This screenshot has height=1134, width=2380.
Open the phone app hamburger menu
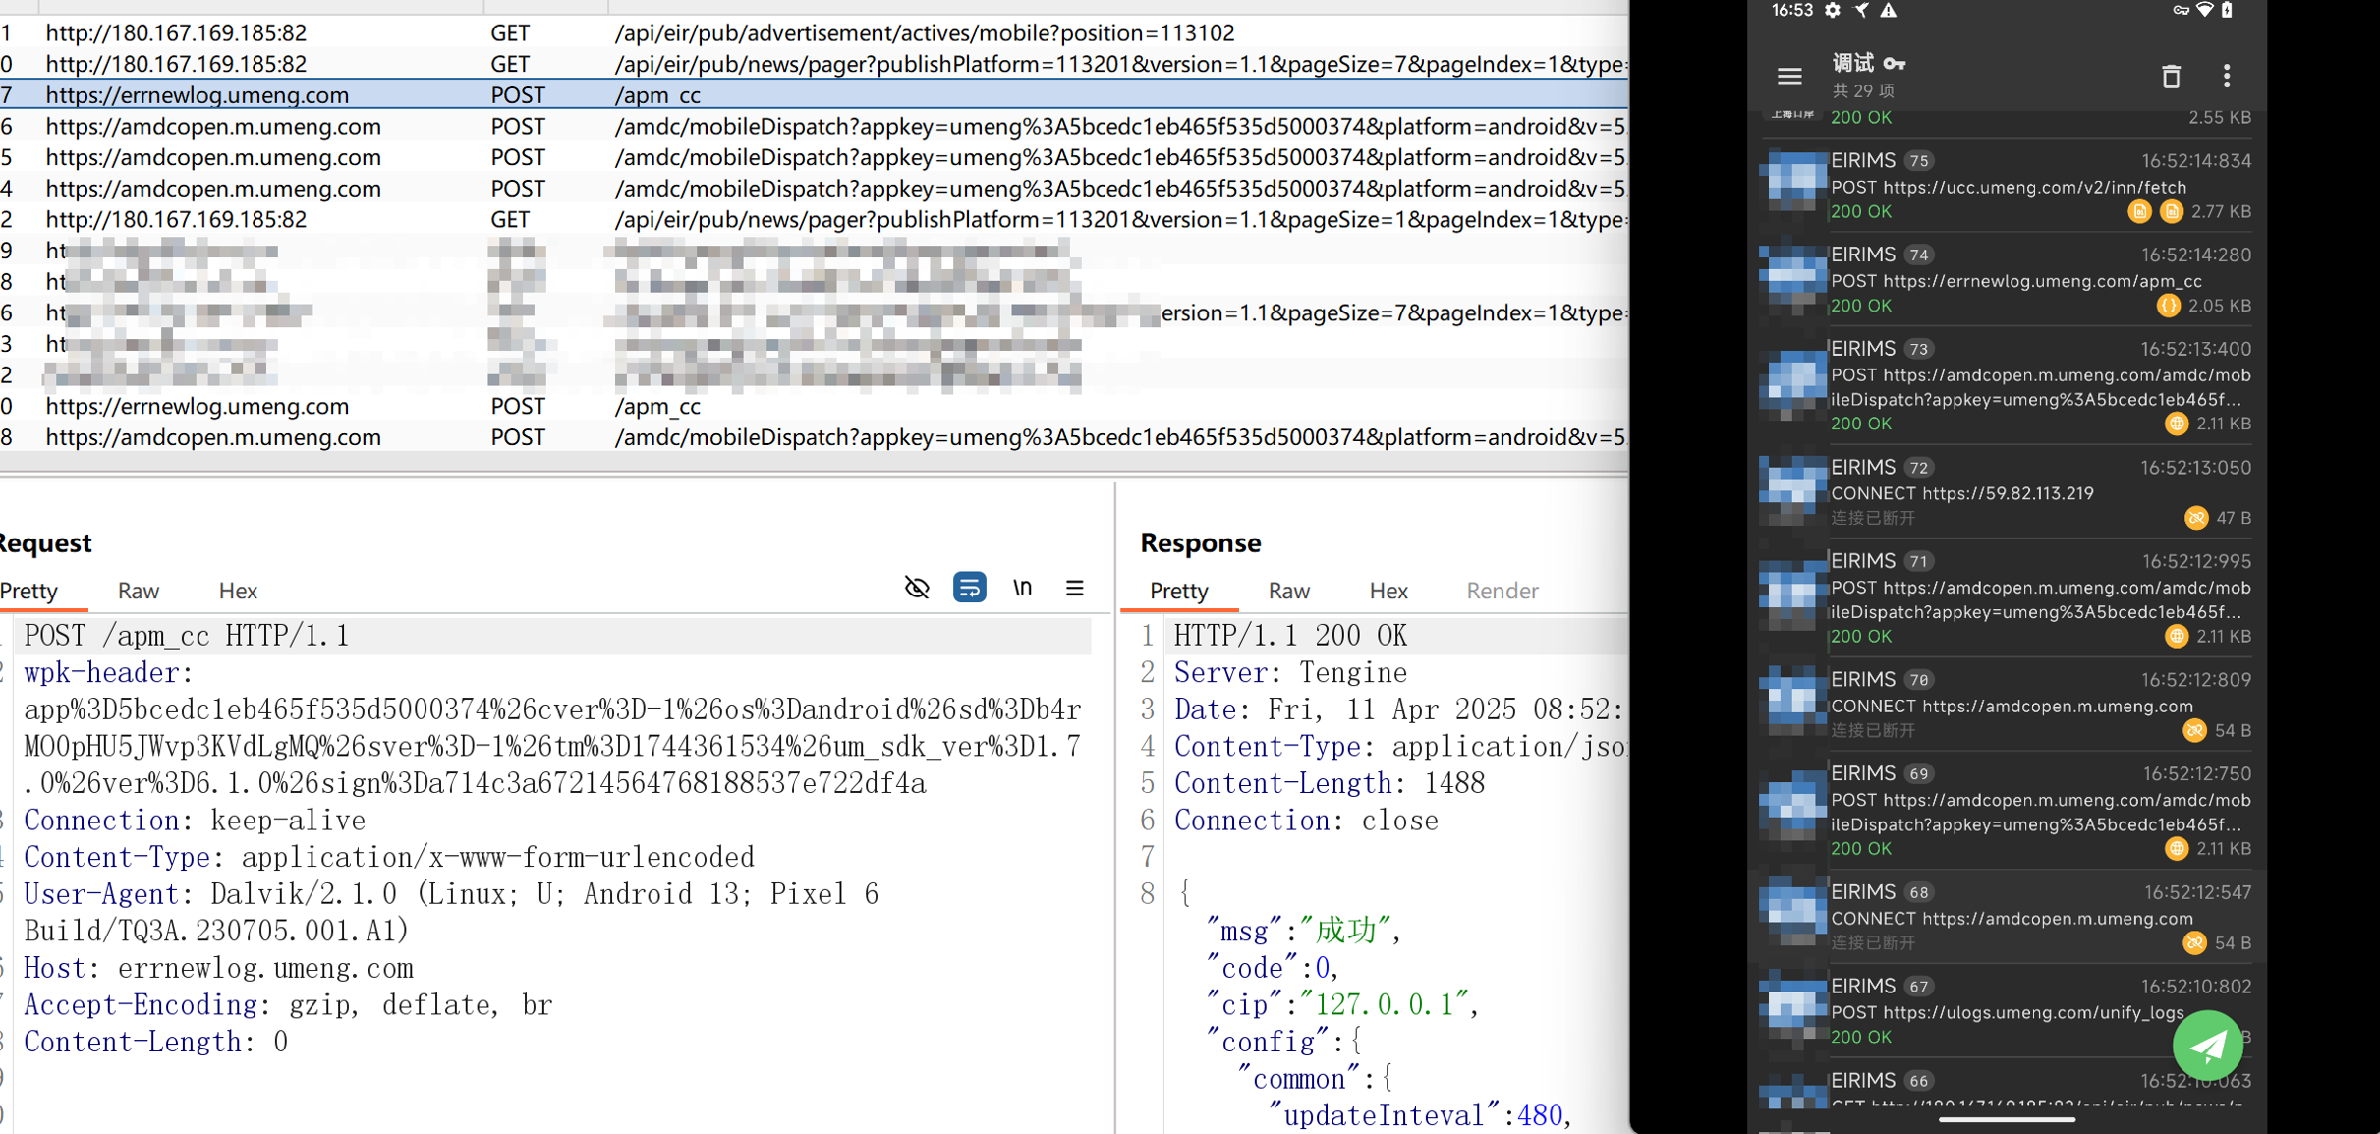(1789, 76)
